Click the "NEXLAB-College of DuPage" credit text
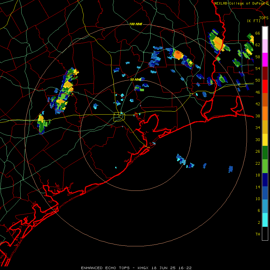The image size is (270, 270). pyautogui.click(x=240, y=3)
